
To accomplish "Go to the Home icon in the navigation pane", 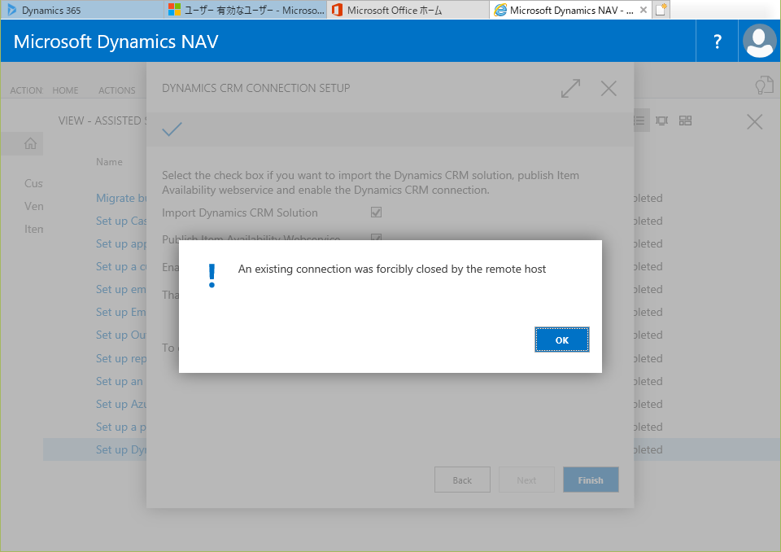I will click(x=30, y=143).
